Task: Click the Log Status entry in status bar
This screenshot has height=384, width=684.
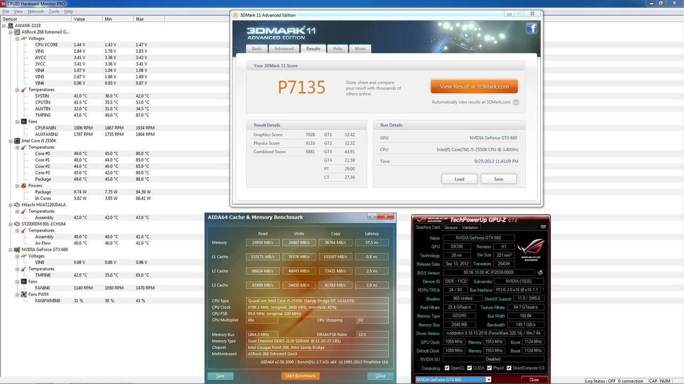Action: (601, 381)
